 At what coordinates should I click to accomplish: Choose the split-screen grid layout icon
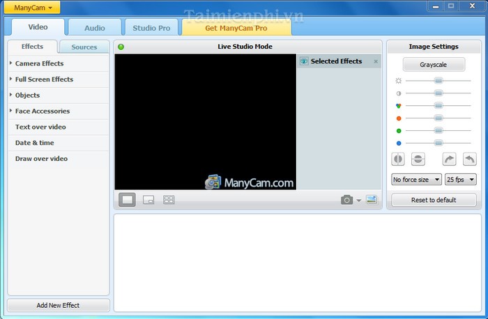point(169,200)
